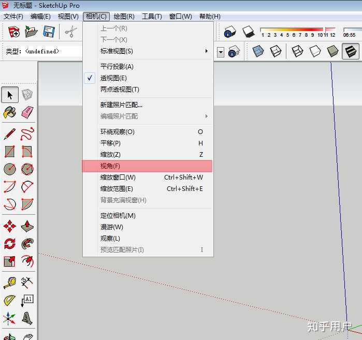Click the Cut scissors icon
Viewport: 362px width, 340px height.
click(70, 32)
